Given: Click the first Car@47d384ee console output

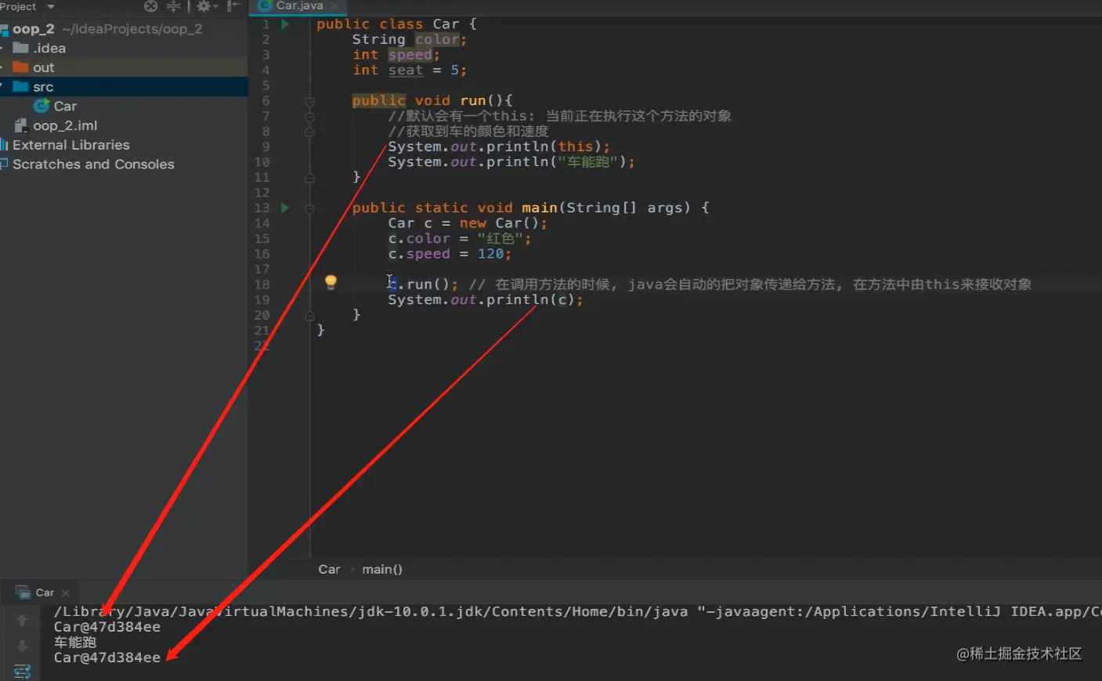Looking at the screenshot, I should click(107, 627).
